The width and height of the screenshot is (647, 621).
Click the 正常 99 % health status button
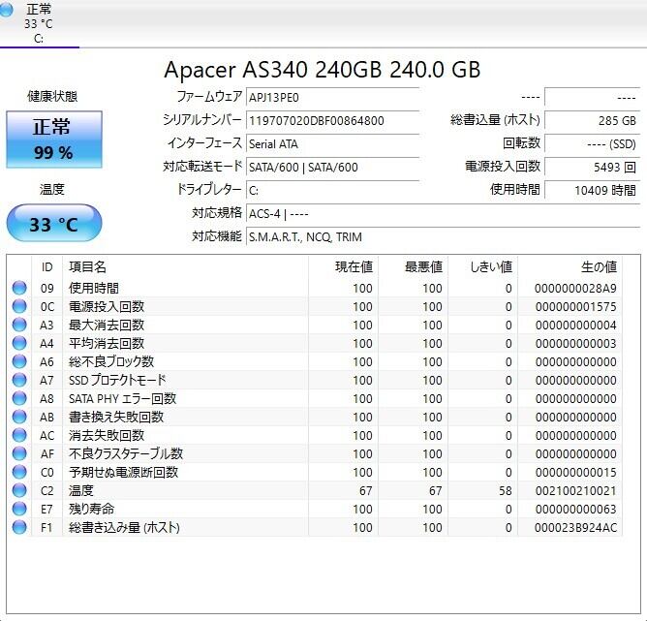coord(54,140)
